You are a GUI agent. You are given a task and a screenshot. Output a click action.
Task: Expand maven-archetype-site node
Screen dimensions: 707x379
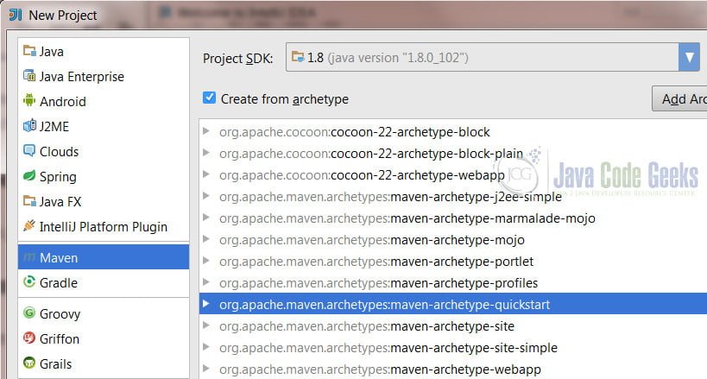(206, 325)
